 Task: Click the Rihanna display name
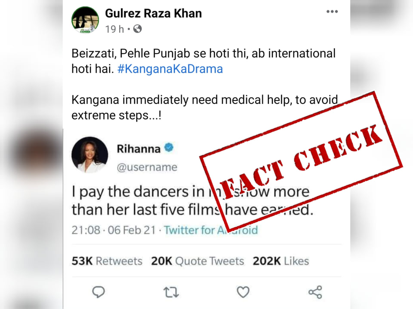[139, 149]
